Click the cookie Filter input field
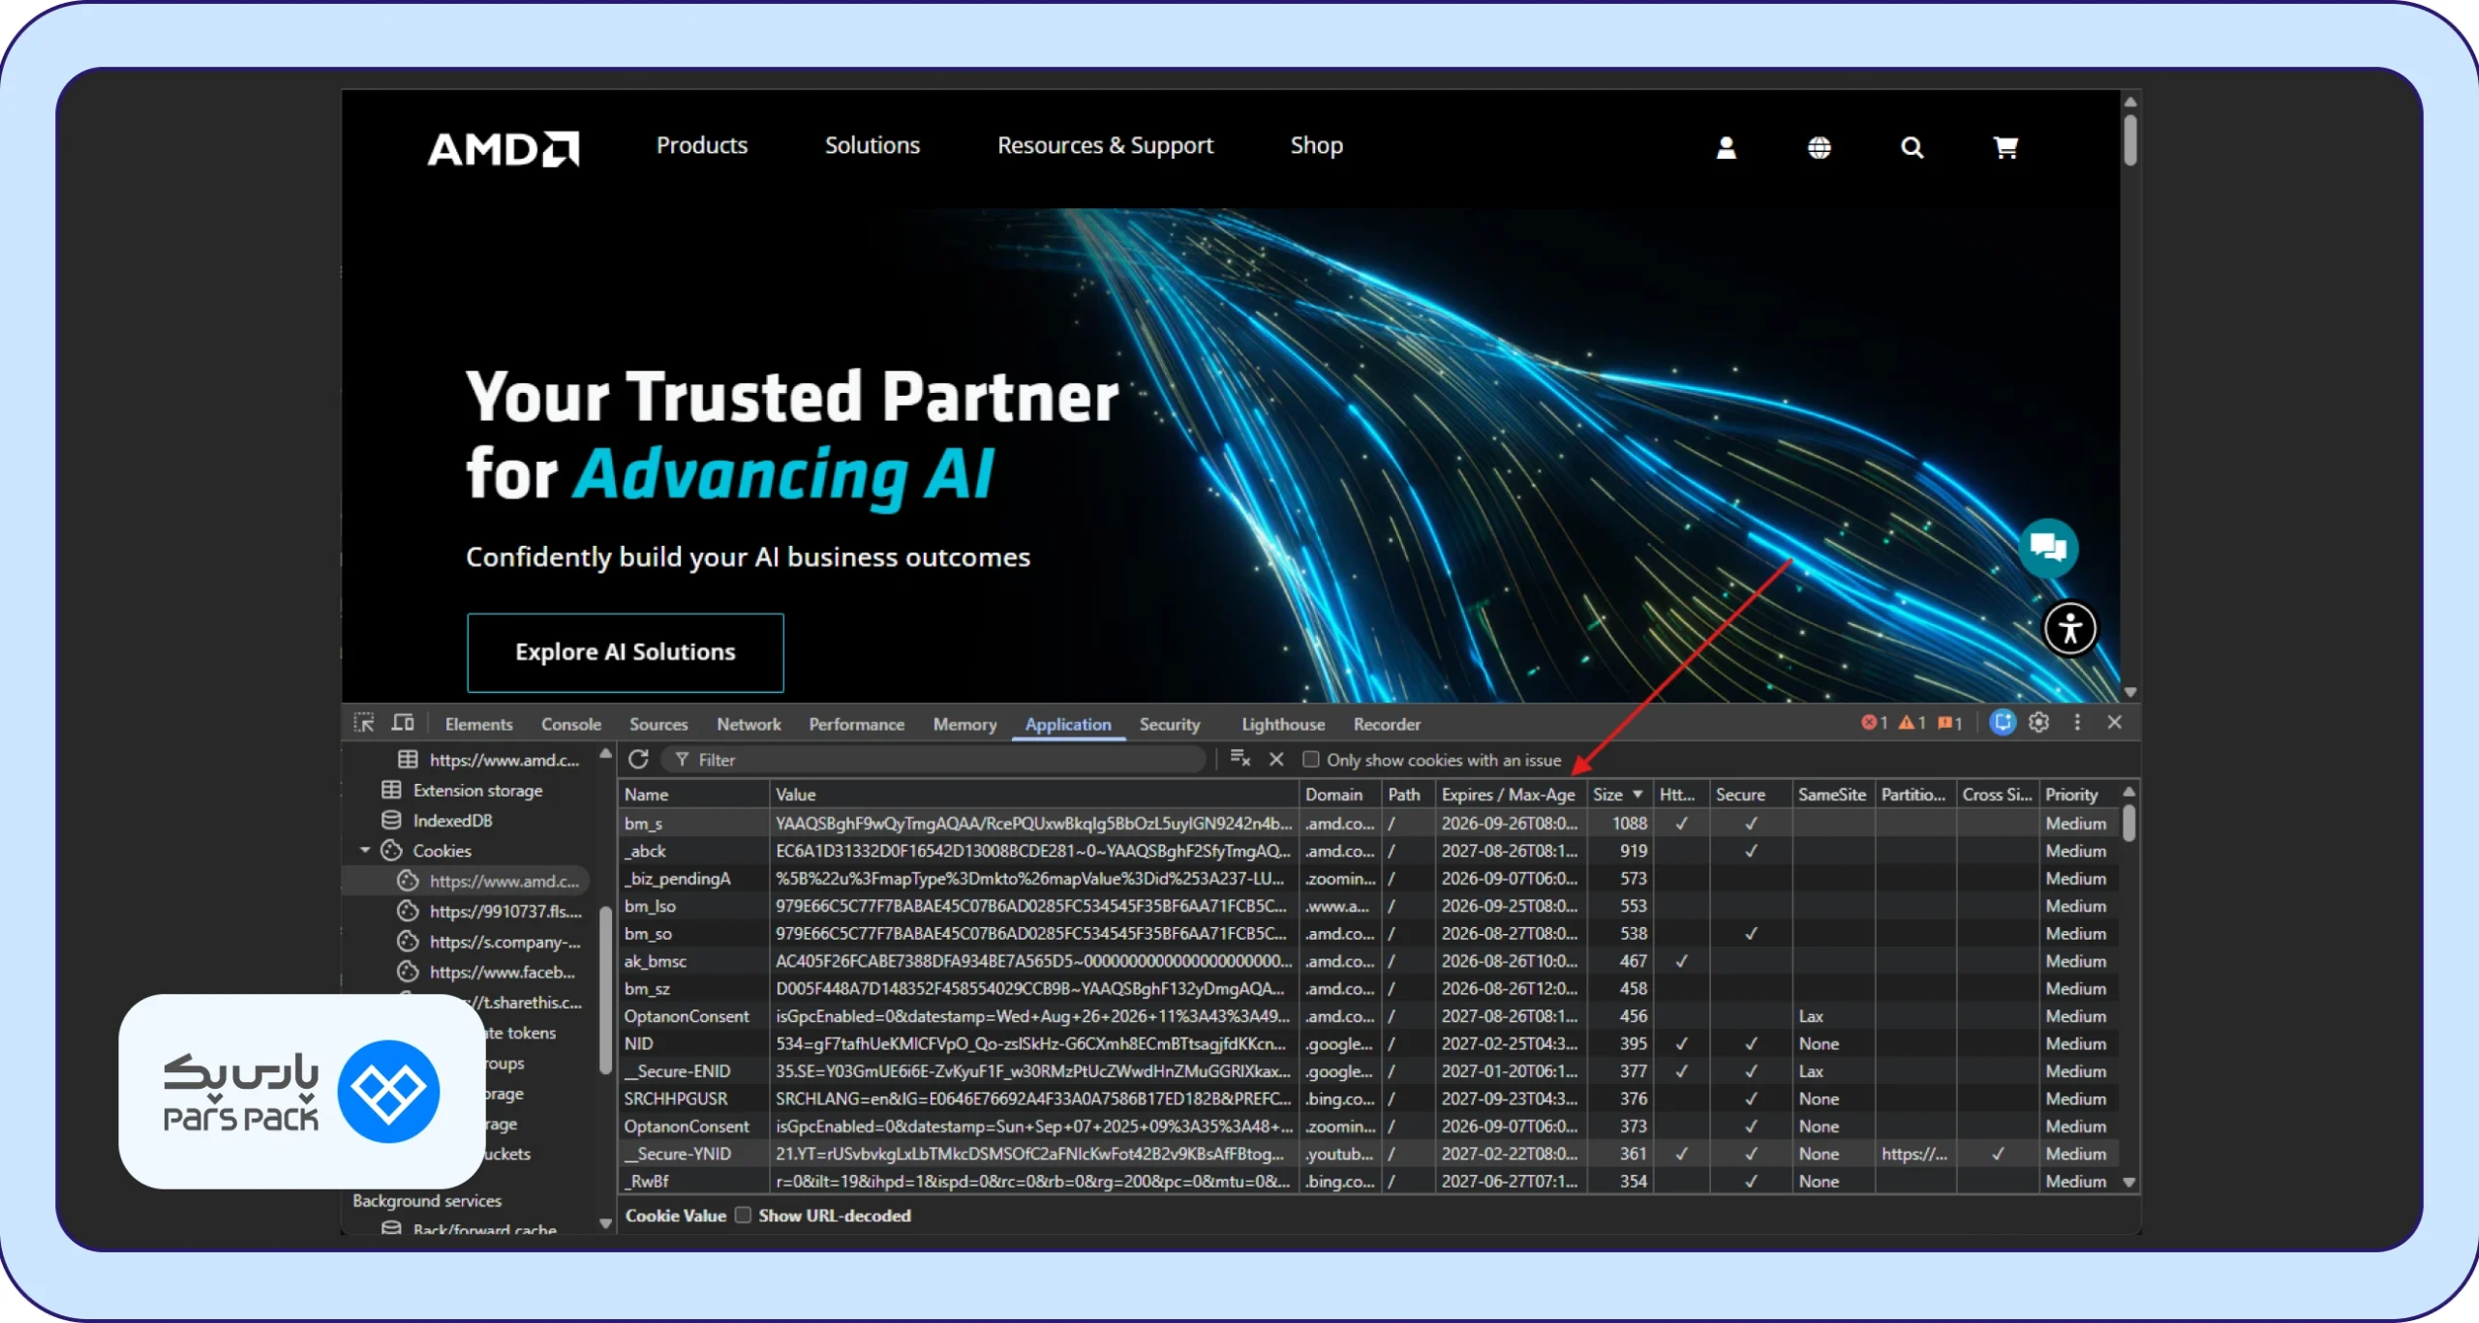 point(934,760)
